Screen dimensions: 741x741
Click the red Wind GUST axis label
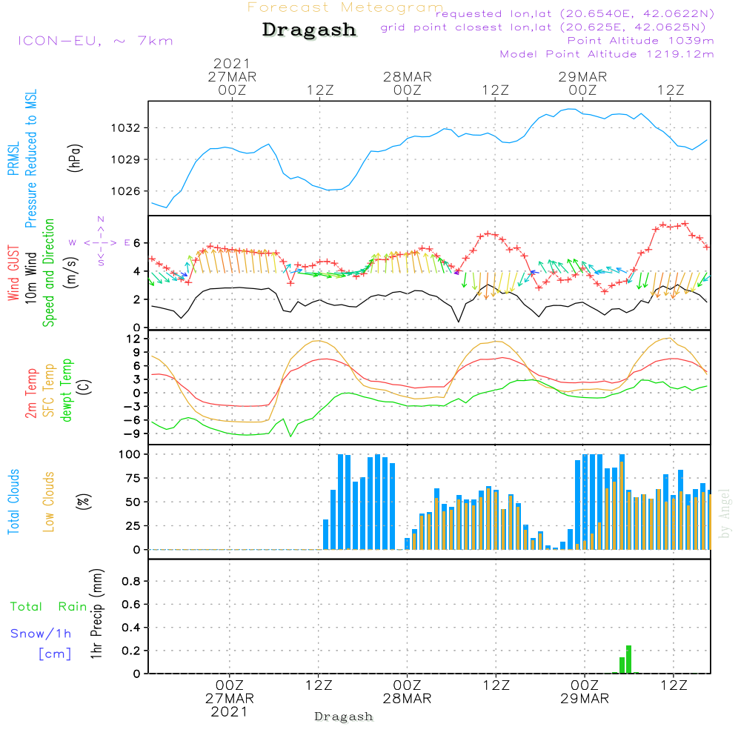[x=13, y=273]
